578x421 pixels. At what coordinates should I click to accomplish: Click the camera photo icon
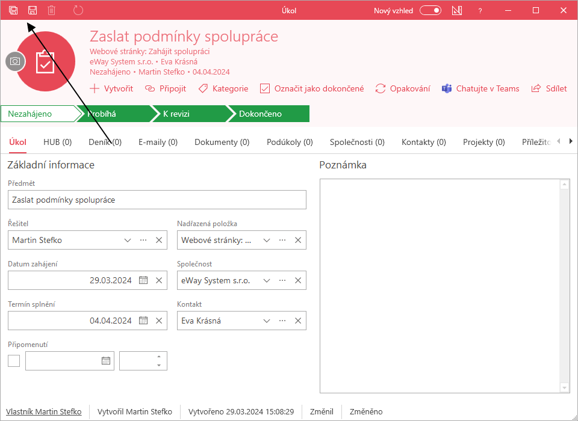tap(15, 61)
